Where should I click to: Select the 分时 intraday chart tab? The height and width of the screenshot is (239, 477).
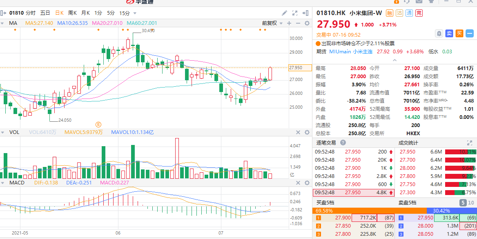pyautogui.click(x=31, y=13)
